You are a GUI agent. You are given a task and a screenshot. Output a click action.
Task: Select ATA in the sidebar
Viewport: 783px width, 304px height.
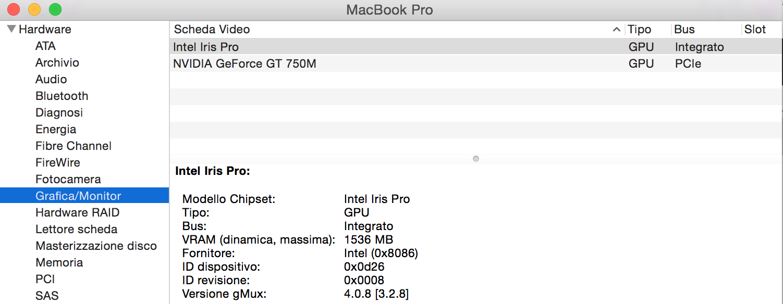(x=45, y=46)
